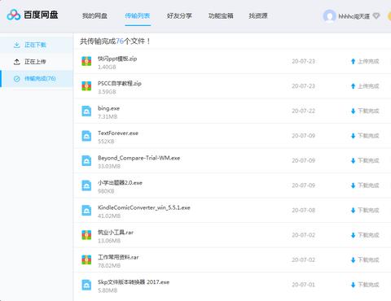Click the VIP diamond icon beside username

click(x=376, y=16)
